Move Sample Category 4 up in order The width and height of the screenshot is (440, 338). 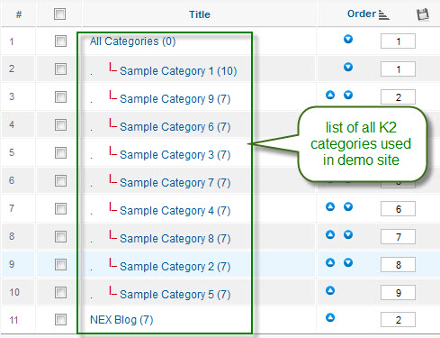click(330, 206)
